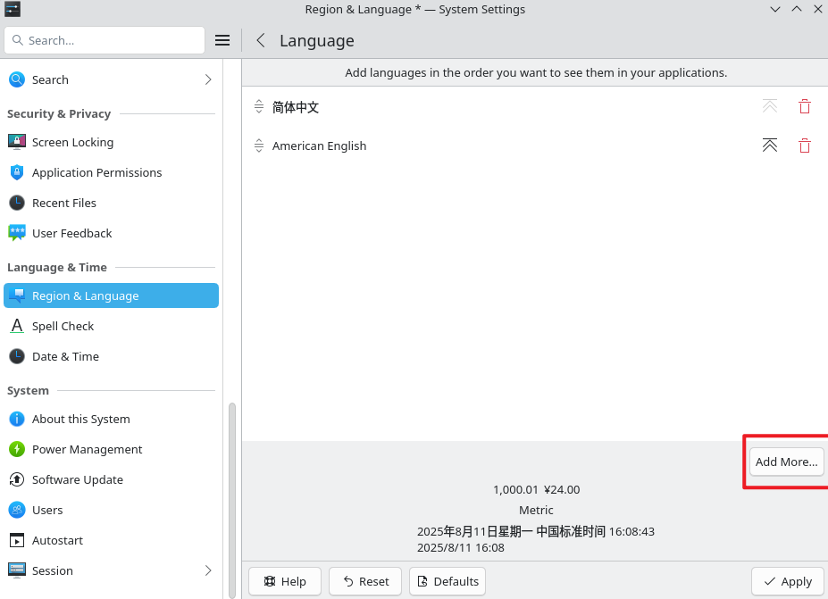Screen dimensions: 828x599
Task: Grab the drag handle for 简体中文
Action: pyautogui.click(x=259, y=106)
